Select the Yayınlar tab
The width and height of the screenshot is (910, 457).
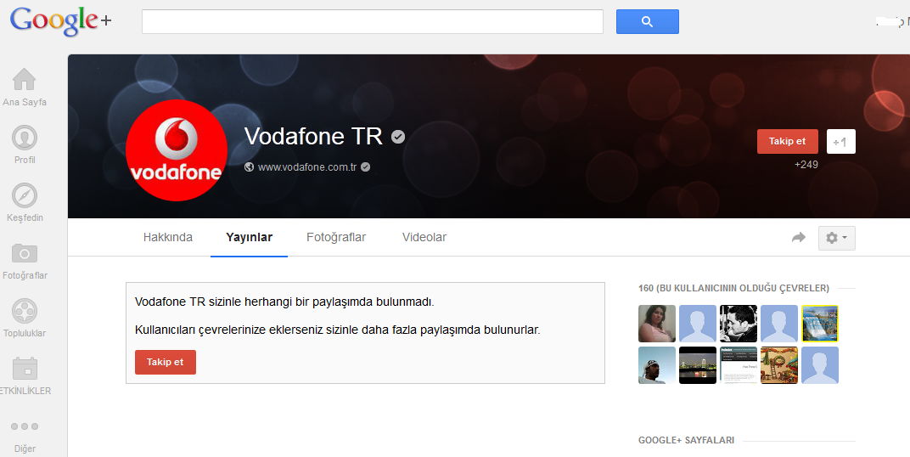[249, 237]
